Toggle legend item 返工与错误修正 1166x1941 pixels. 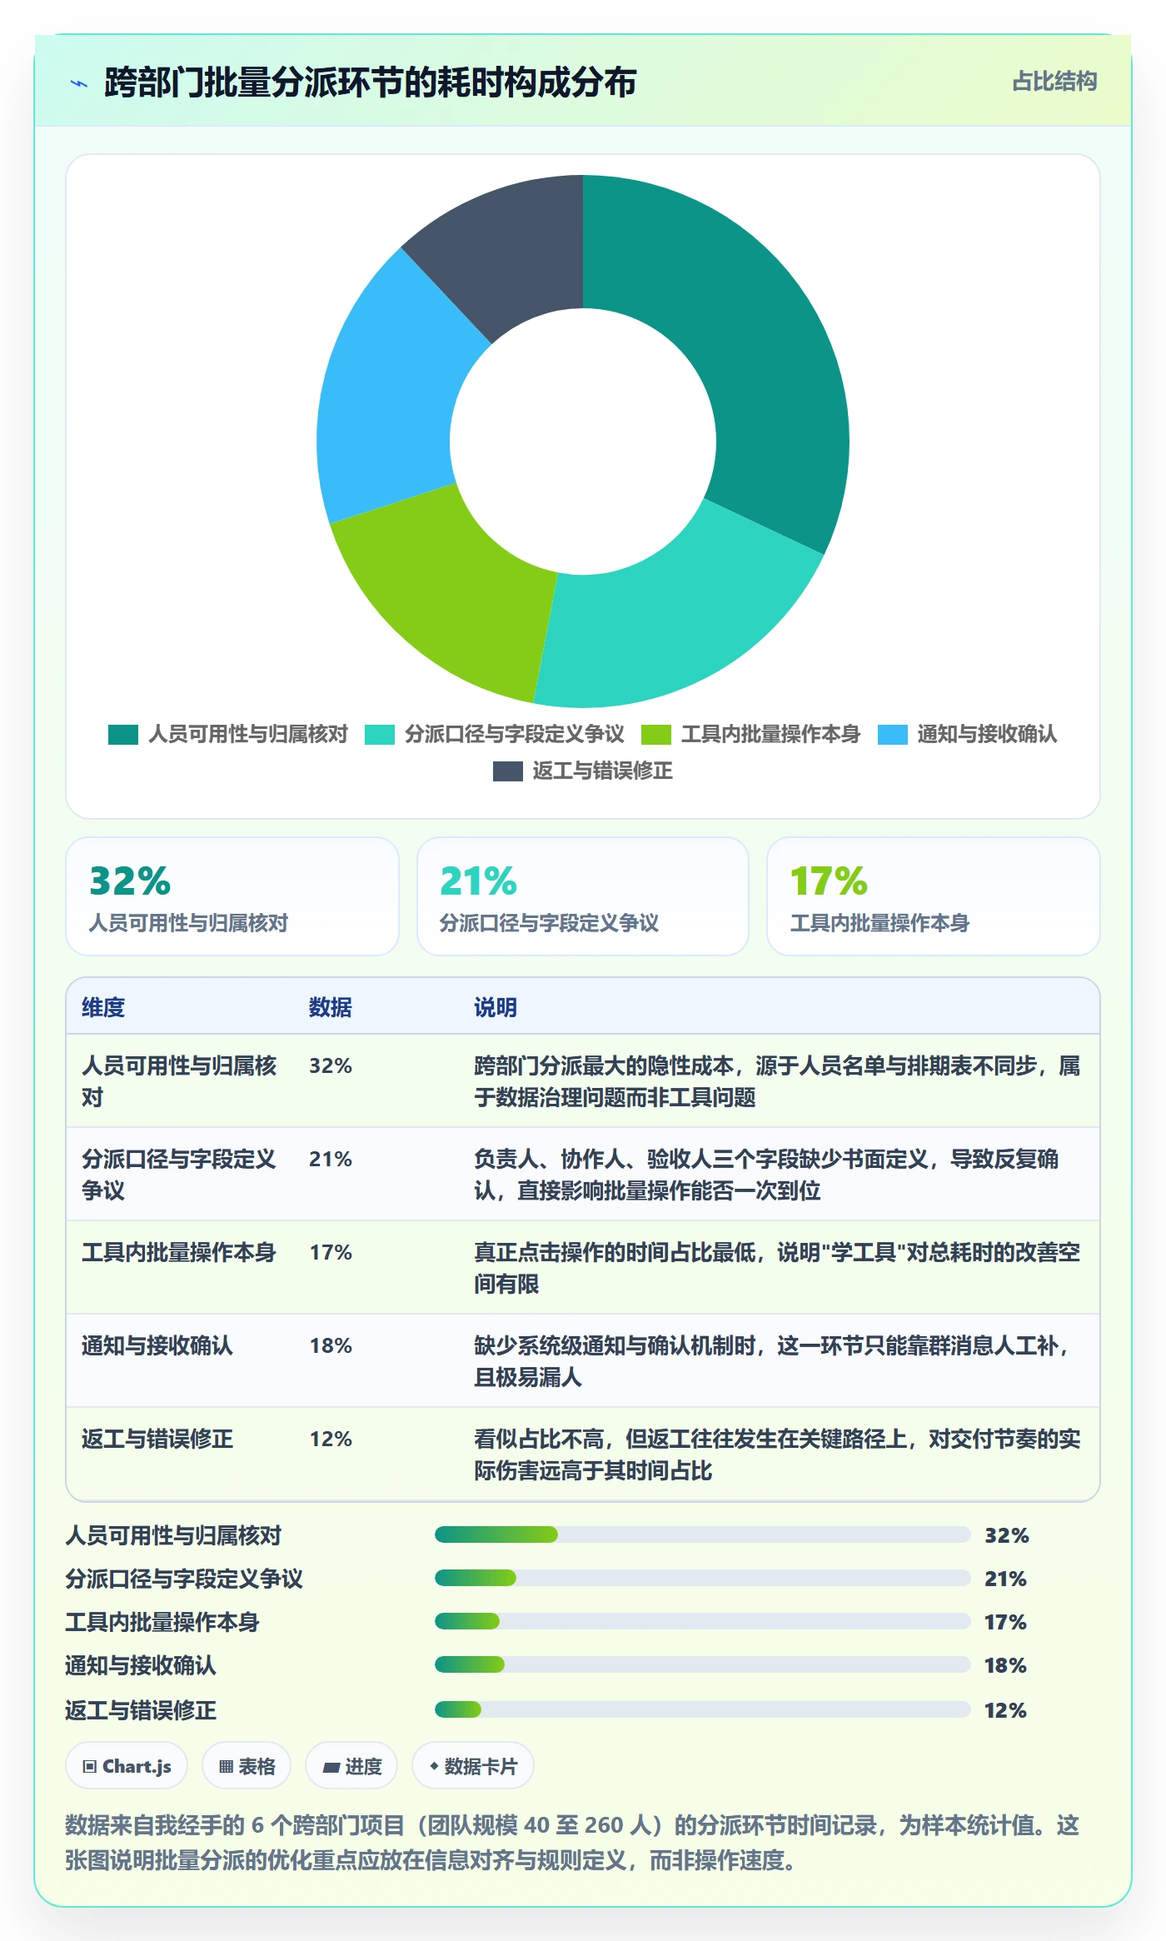[583, 771]
